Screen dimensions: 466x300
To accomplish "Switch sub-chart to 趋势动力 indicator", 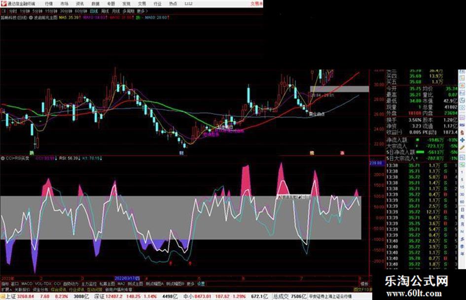I will point(71,284).
